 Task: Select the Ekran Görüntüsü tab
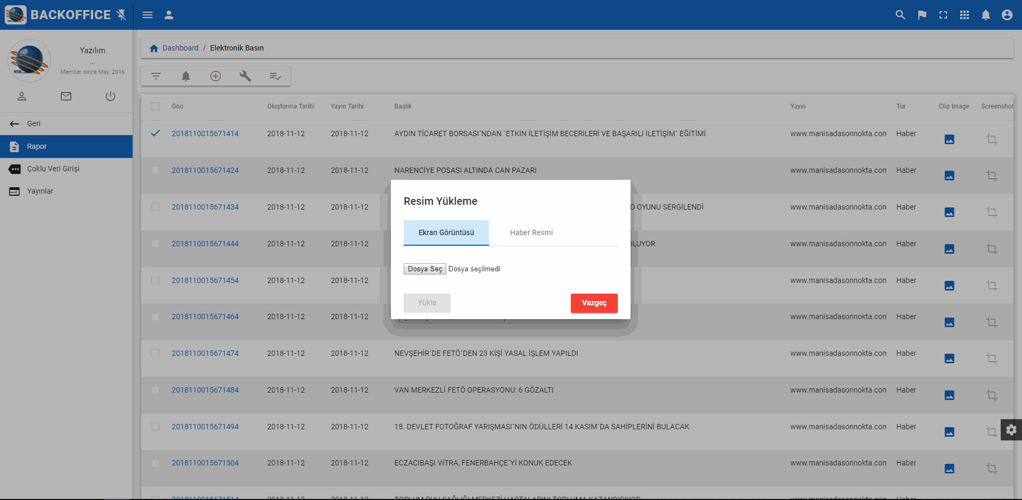pyautogui.click(x=446, y=232)
